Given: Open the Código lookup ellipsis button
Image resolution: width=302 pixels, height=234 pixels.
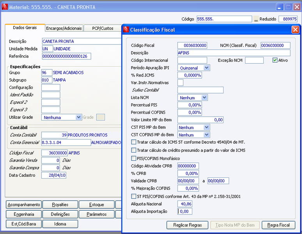Looking at the screenshot, I should click(256, 19).
